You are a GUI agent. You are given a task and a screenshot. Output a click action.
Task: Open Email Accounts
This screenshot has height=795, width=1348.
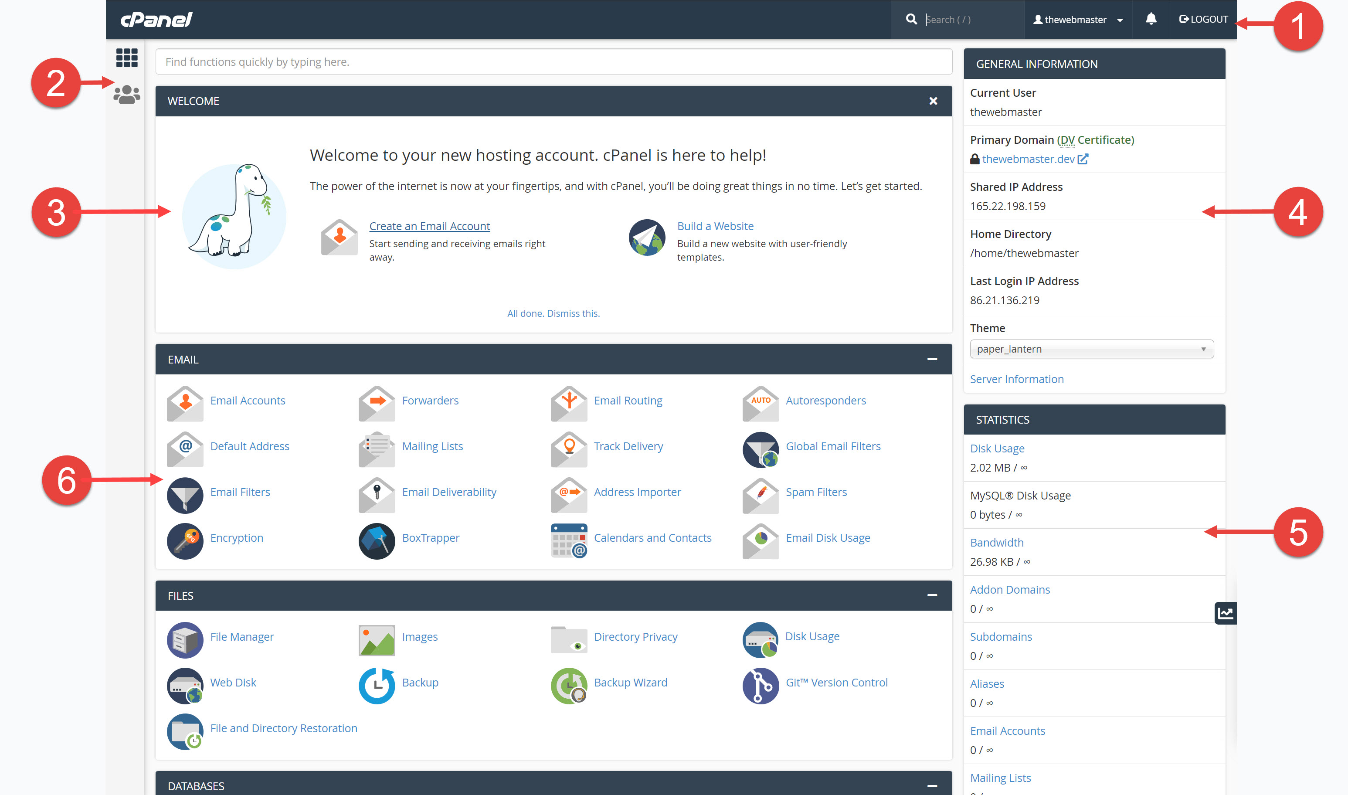[248, 400]
